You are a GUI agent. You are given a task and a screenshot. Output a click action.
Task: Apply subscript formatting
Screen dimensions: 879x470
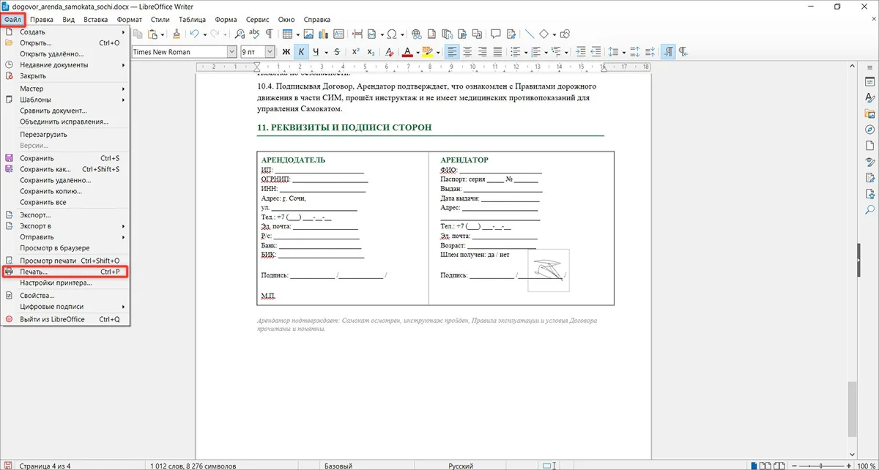[371, 52]
